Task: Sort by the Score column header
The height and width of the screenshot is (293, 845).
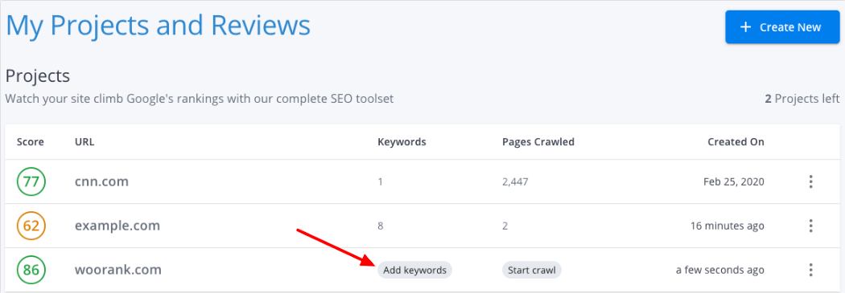Action: [x=31, y=142]
